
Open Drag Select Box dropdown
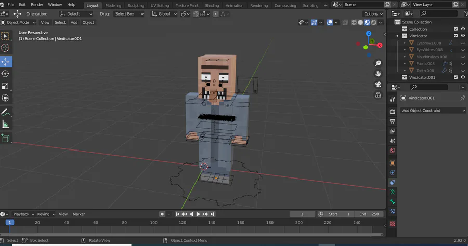[129, 14]
